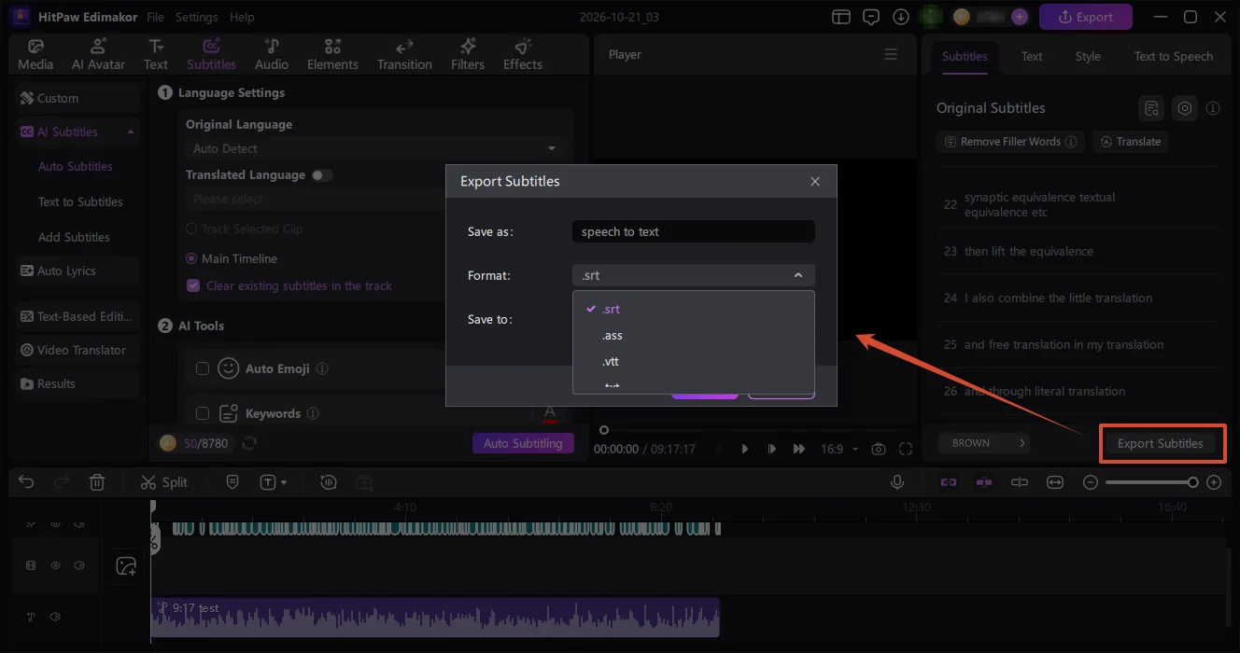Open the Elements panel
Screen dimensions: 1240x653
pos(332,55)
